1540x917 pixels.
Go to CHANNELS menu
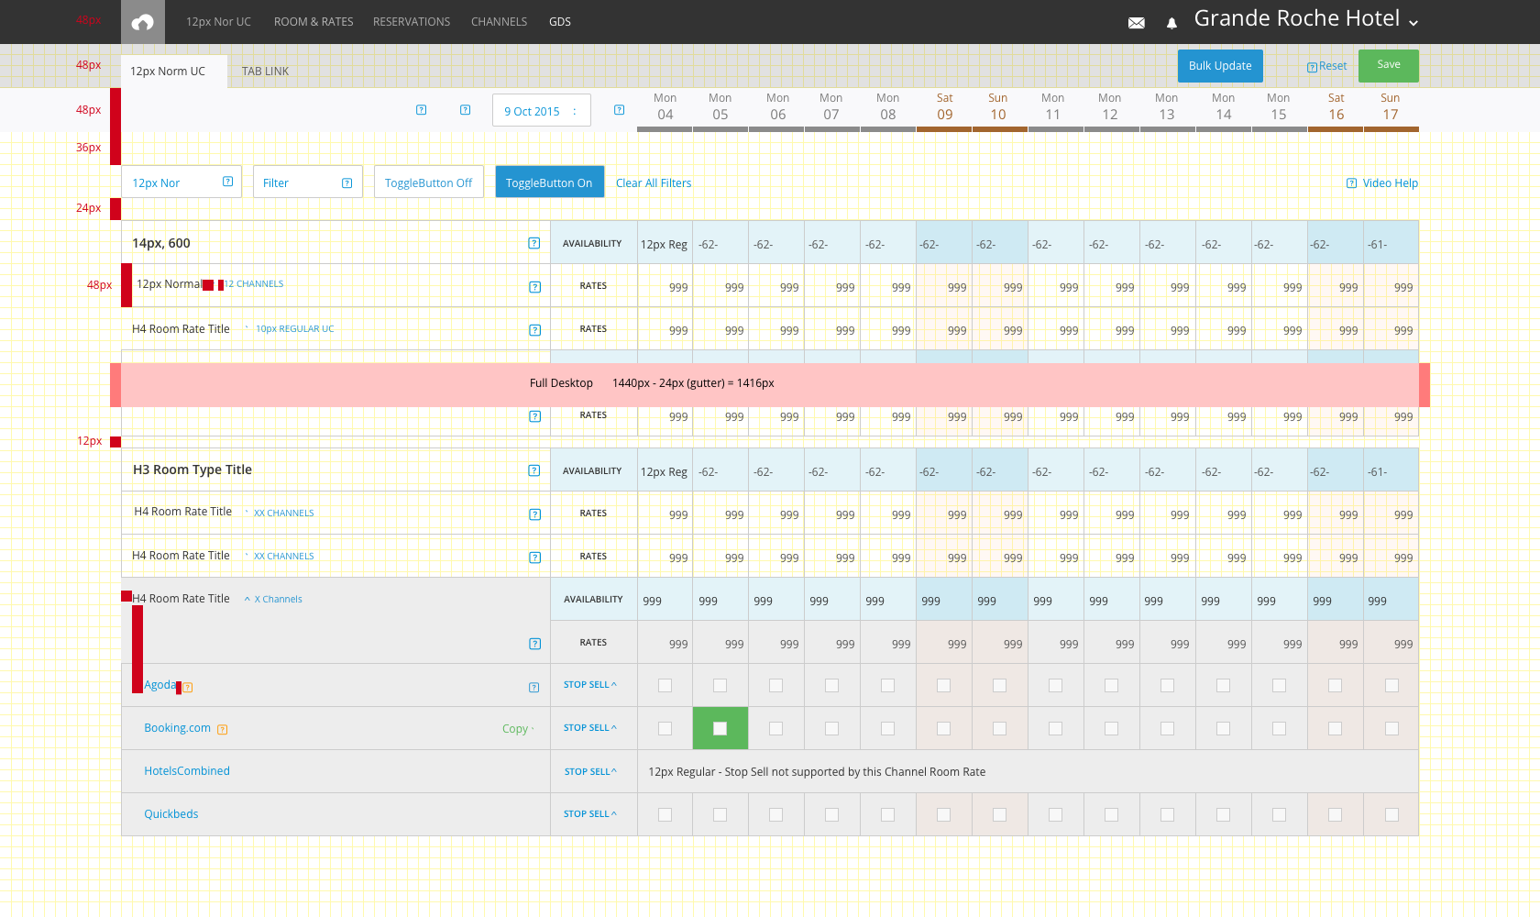pyautogui.click(x=499, y=22)
